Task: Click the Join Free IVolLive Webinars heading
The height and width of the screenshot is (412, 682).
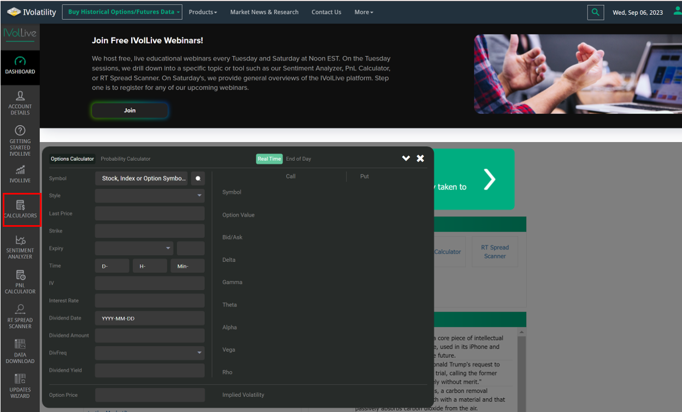Action: (148, 40)
